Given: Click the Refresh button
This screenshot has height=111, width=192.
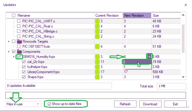Looking at the screenshot, I should coord(125,104).
